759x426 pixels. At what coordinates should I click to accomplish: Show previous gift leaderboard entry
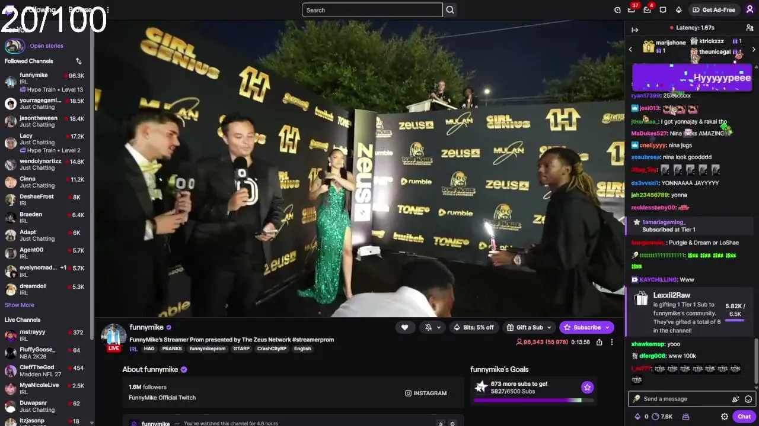[x=630, y=50]
